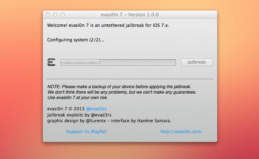Image resolution: width=259 pixels, height=159 pixels.
Task: Zoom the evasi0n 7 window
Action: click(x=62, y=15)
